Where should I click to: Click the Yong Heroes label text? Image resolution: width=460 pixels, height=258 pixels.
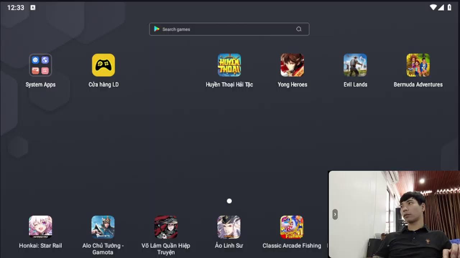pyautogui.click(x=292, y=85)
